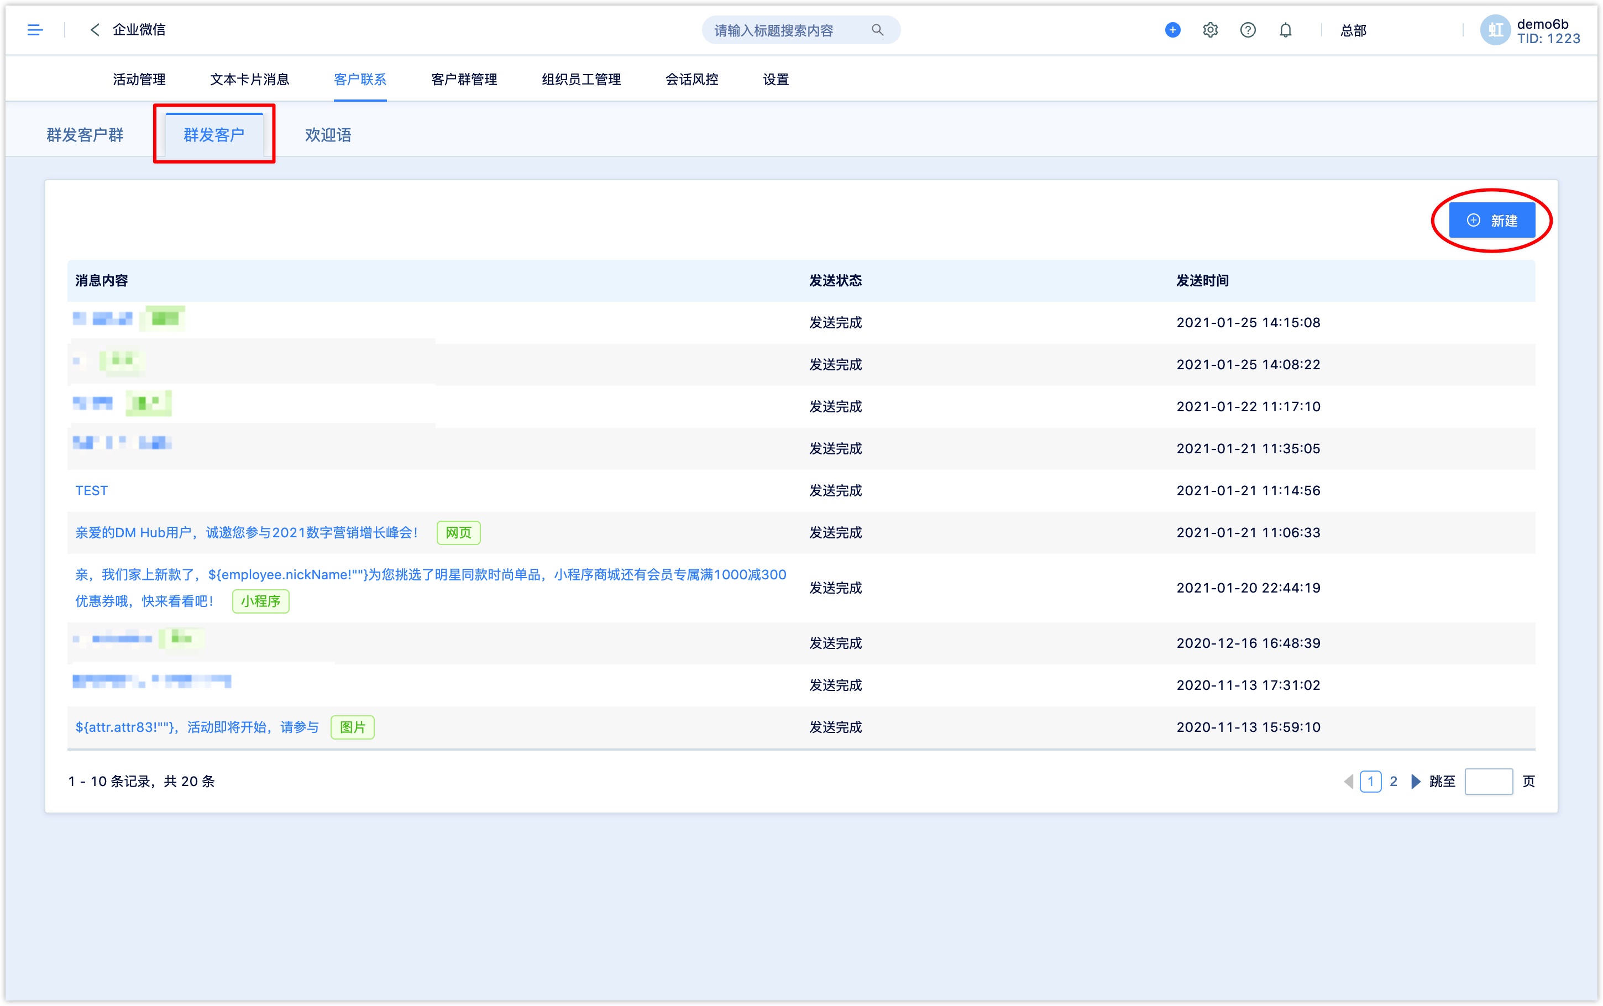Viewport: 1603px width, 1006px height.
Task: Switch to the 群发客户群 tab
Action: click(85, 135)
